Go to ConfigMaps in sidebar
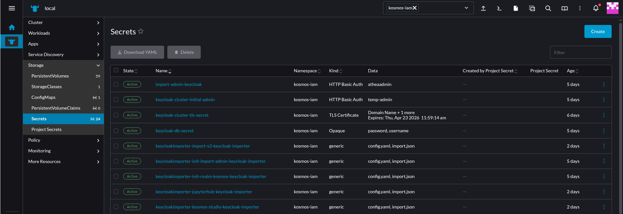623x214 pixels. pos(43,97)
